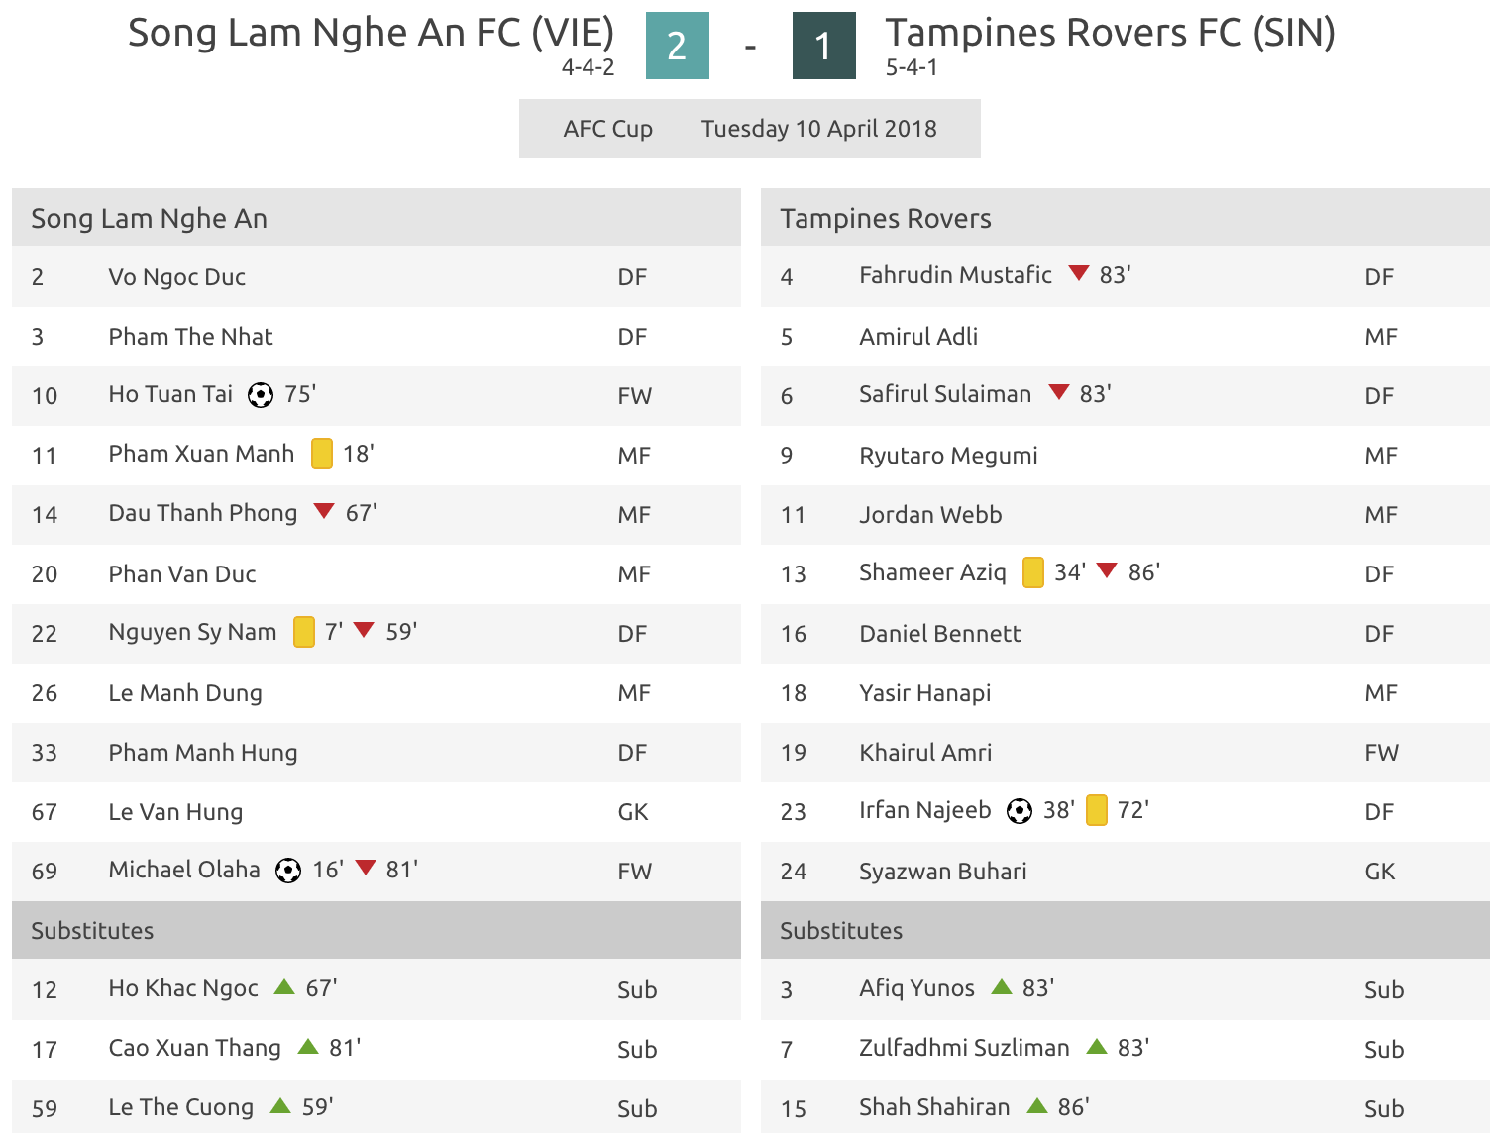
Task: Click the goal ball icon beside Ho Tuan Tai
Action: pyautogui.click(x=261, y=395)
